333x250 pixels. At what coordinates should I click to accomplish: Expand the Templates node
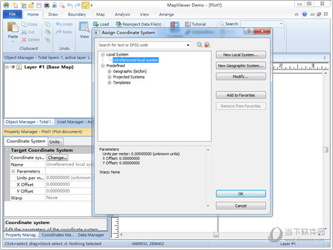click(x=110, y=82)
